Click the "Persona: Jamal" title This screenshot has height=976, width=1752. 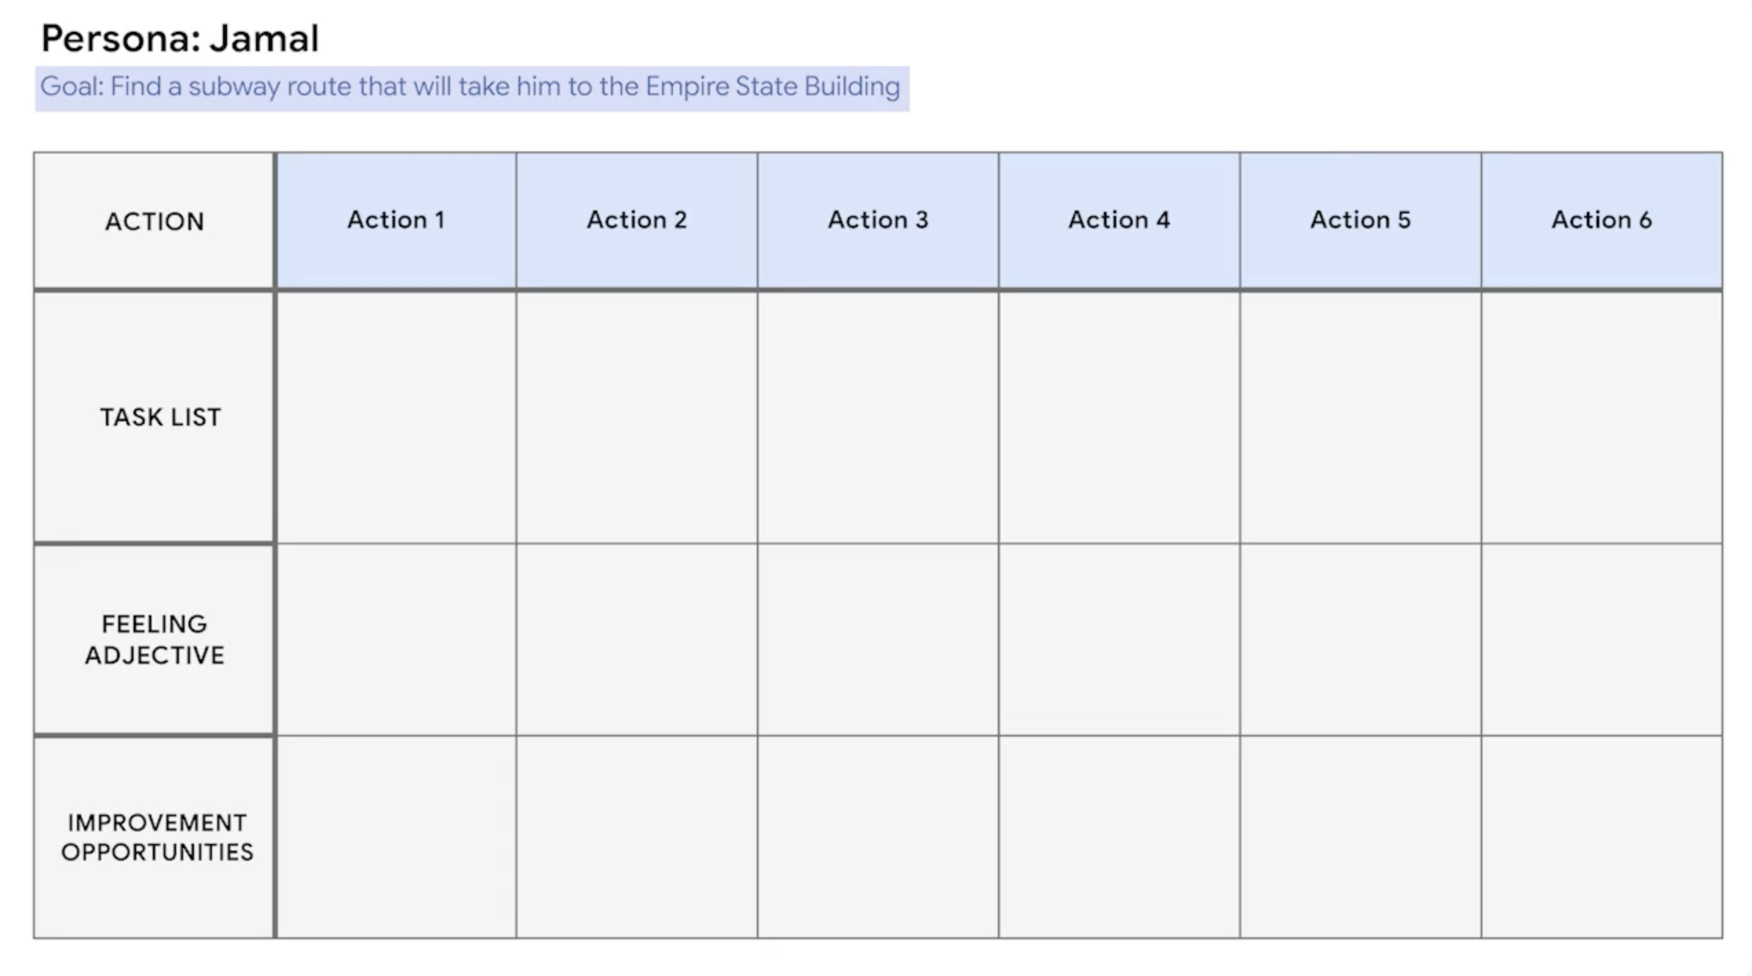click(180, 39)
